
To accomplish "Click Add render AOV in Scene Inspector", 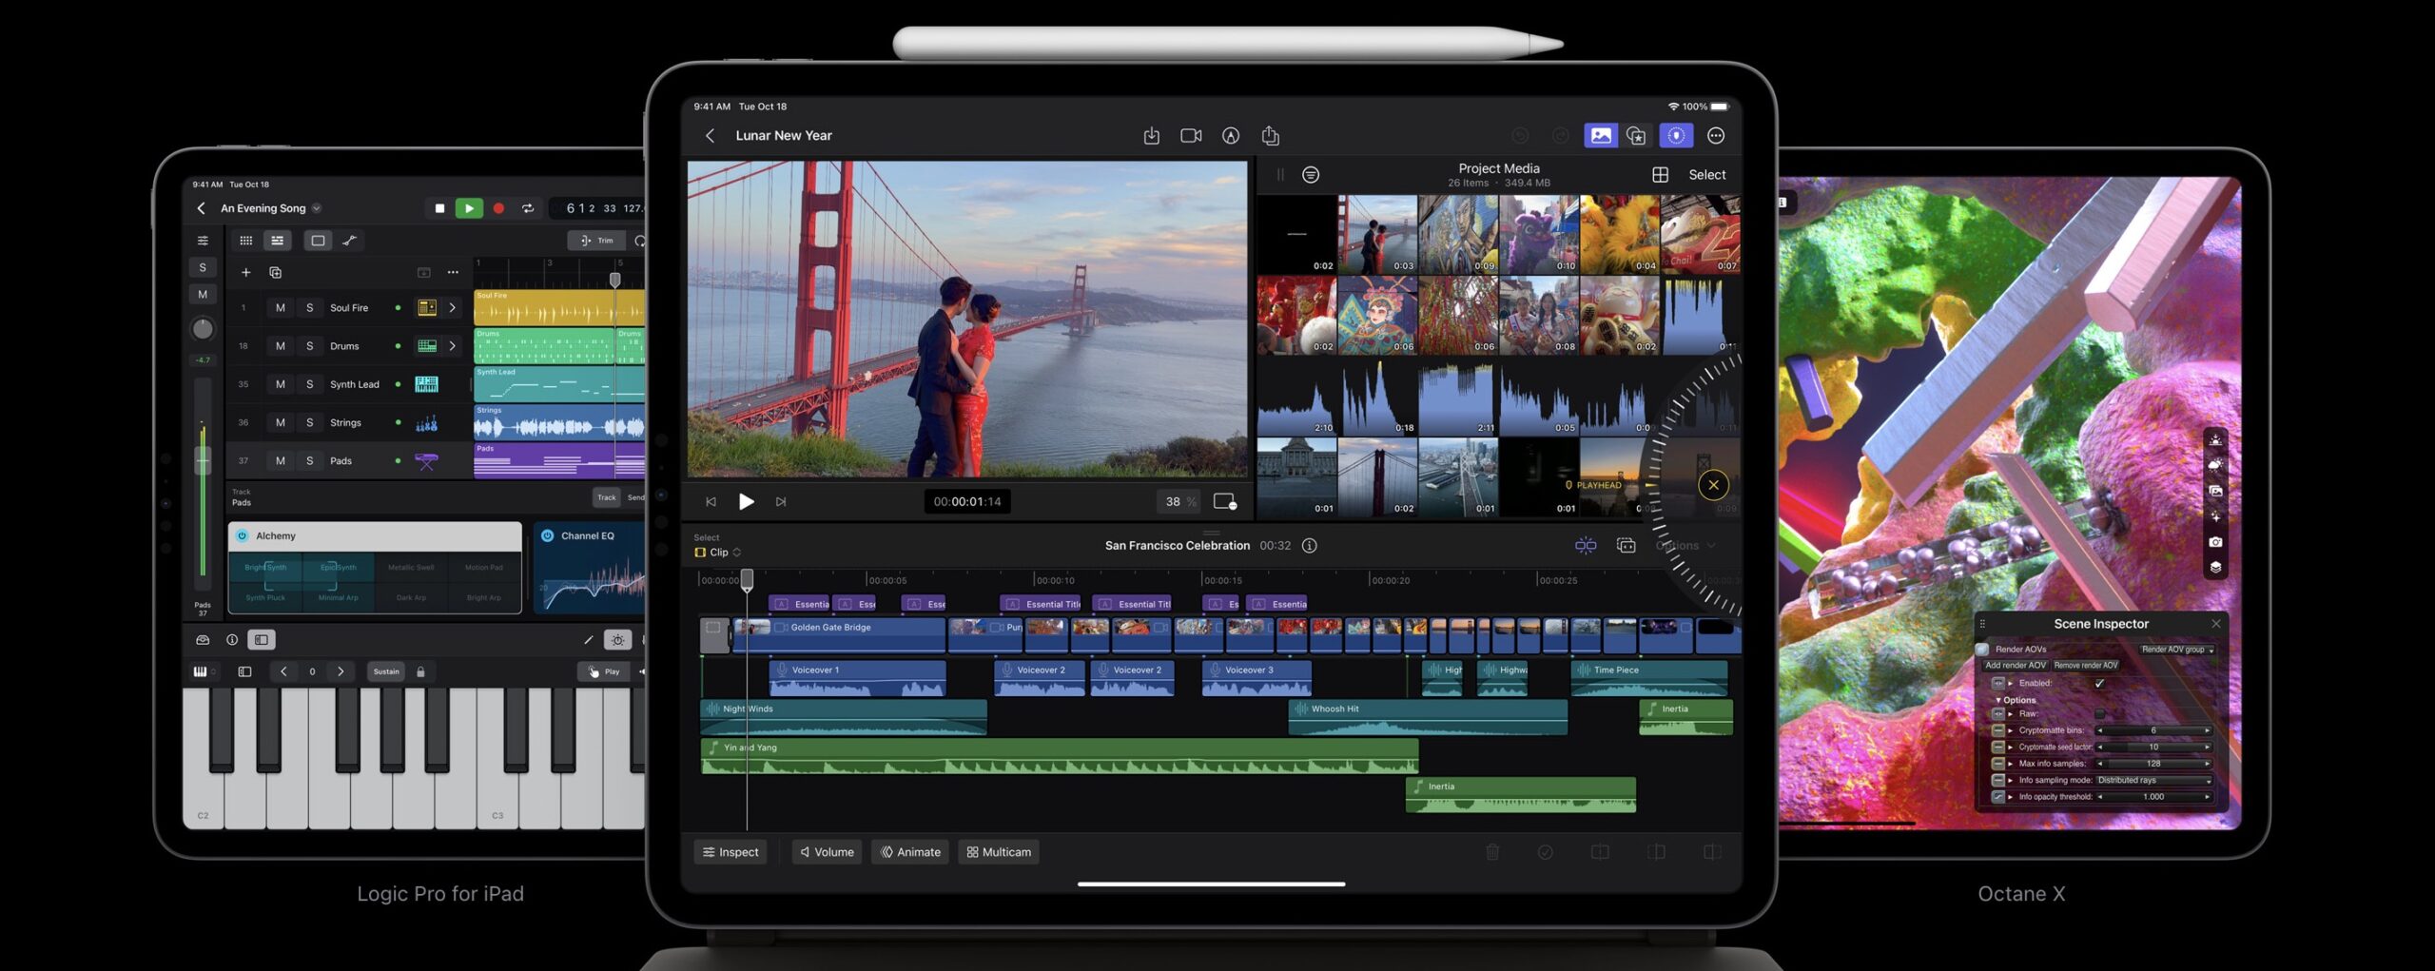I will (2016, 666).
